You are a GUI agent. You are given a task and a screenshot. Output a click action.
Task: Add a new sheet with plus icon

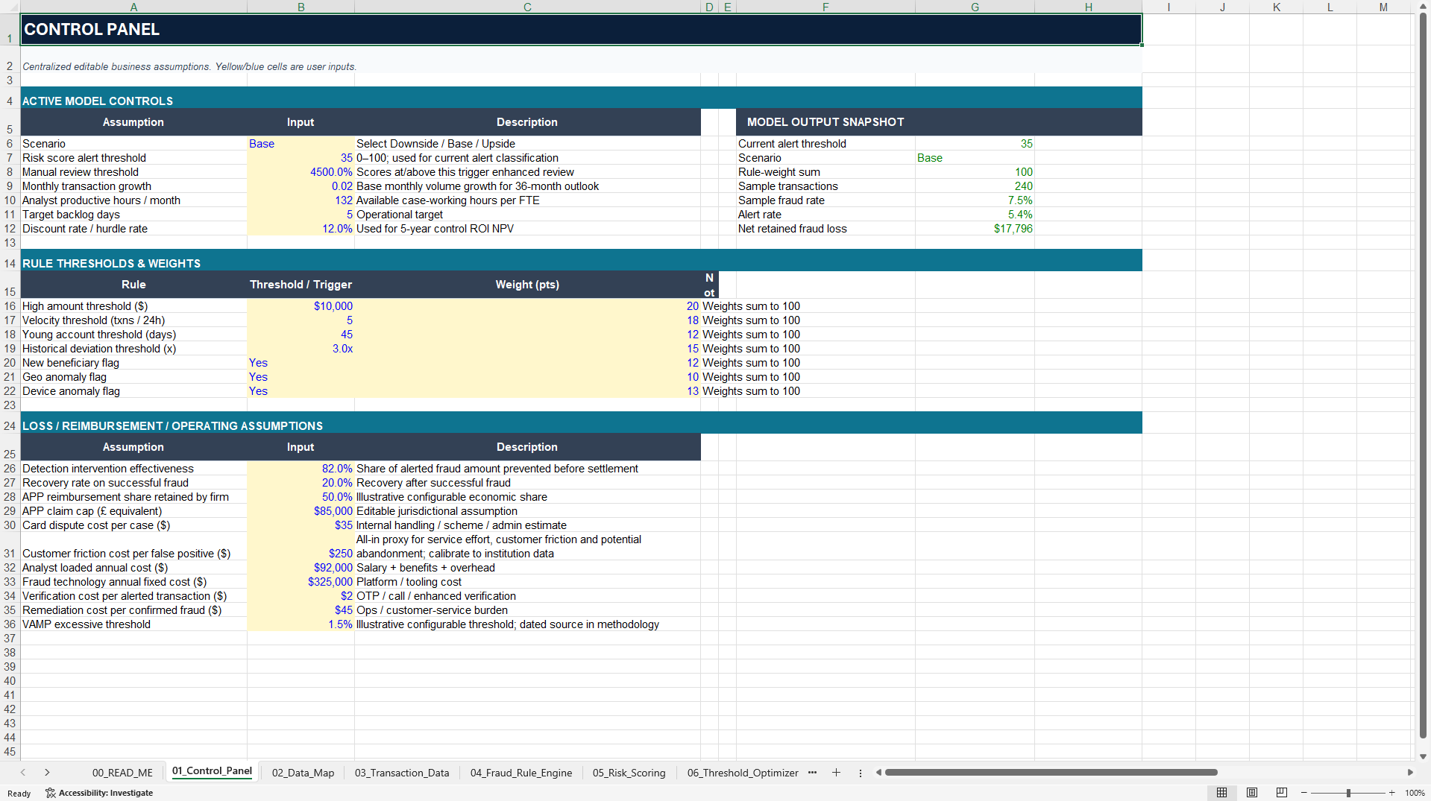pyautogui.click(x=836, y=773)
